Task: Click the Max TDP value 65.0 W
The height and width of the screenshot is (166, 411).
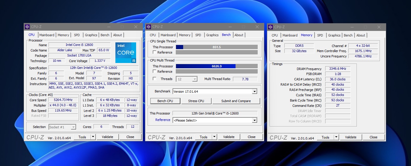Action: [x=104, y=50]
